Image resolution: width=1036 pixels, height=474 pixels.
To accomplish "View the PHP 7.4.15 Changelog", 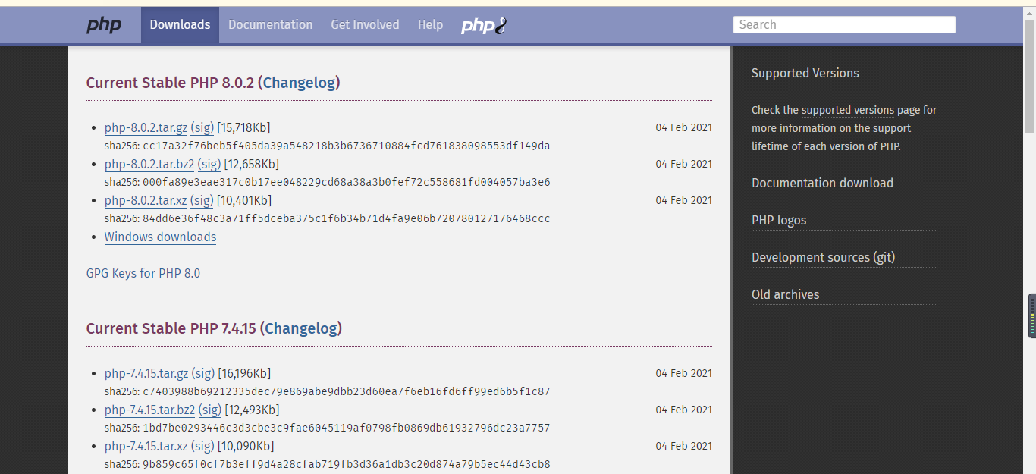I will [x=301, y=328].
